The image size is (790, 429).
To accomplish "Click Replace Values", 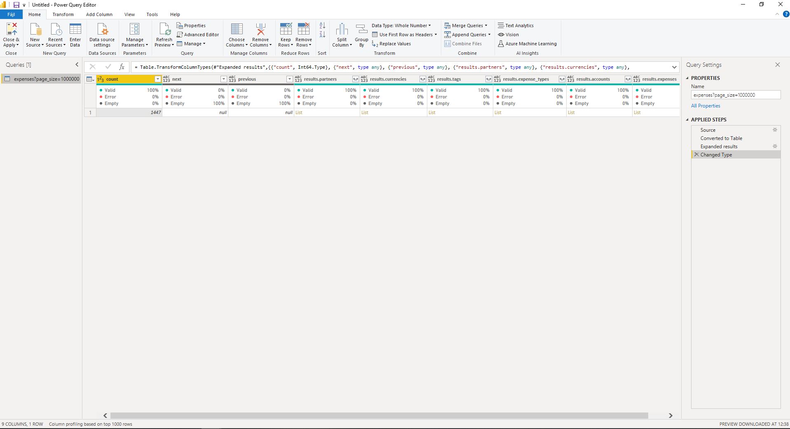I will pyautogui.click(x=391, y=44).
